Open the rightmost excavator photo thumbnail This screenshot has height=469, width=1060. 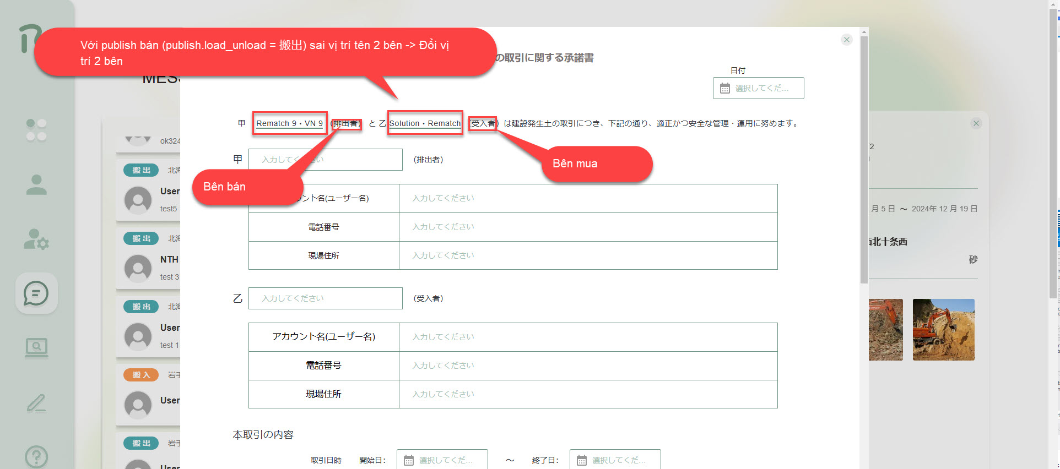[x=943, y=330]
